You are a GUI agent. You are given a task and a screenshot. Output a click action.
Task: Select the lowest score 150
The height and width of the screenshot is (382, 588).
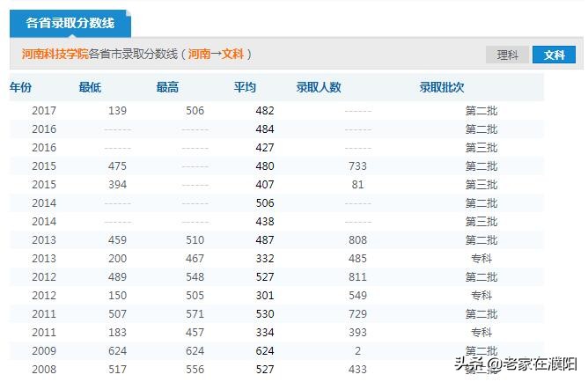click(117, 296)
